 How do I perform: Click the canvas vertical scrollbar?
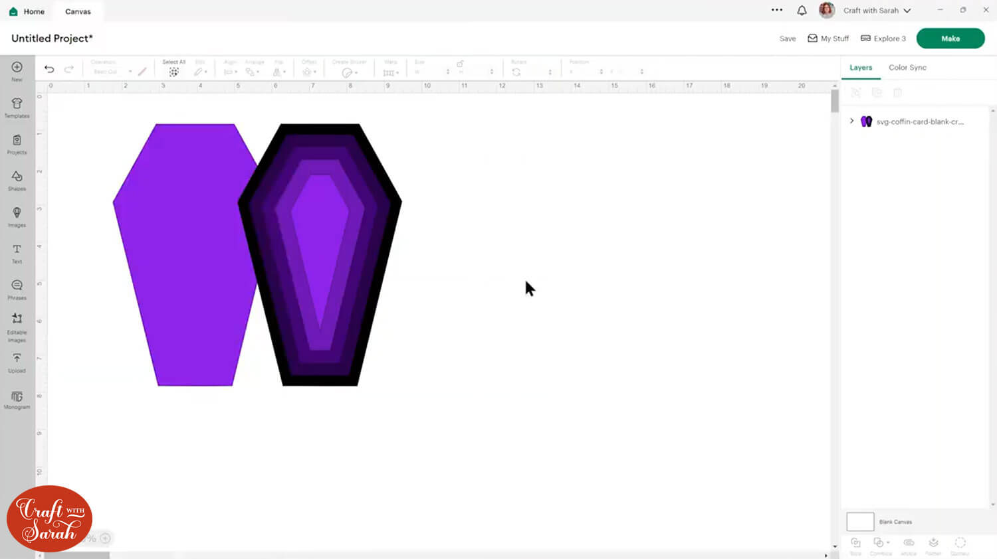(x=835, y=101)
